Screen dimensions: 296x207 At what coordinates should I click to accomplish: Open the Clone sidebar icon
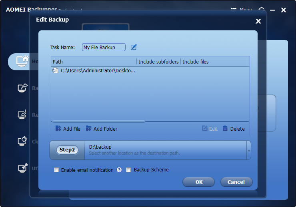22,141
